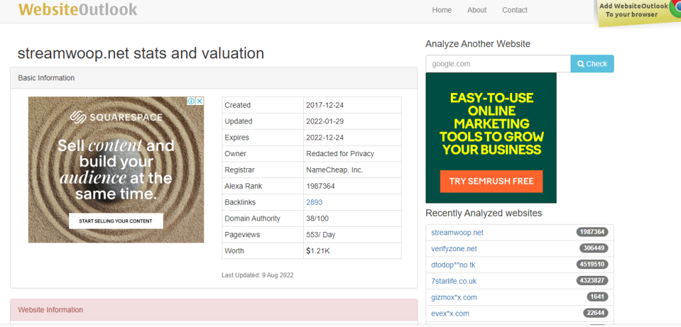Viewport: 681px width, 327px height.
Task: Click the Pageviews value 553/ Day
Action: [x=321, y=235]
